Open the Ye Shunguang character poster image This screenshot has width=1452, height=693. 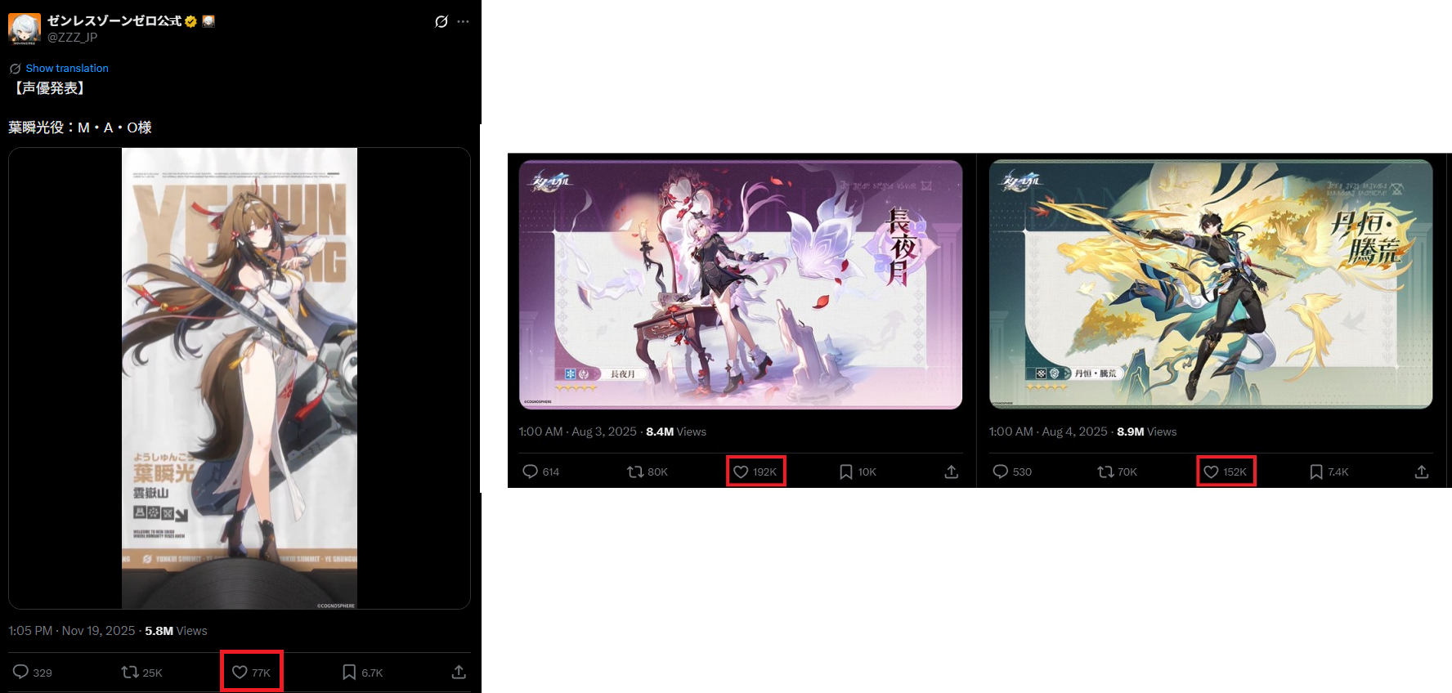[240, 378]
